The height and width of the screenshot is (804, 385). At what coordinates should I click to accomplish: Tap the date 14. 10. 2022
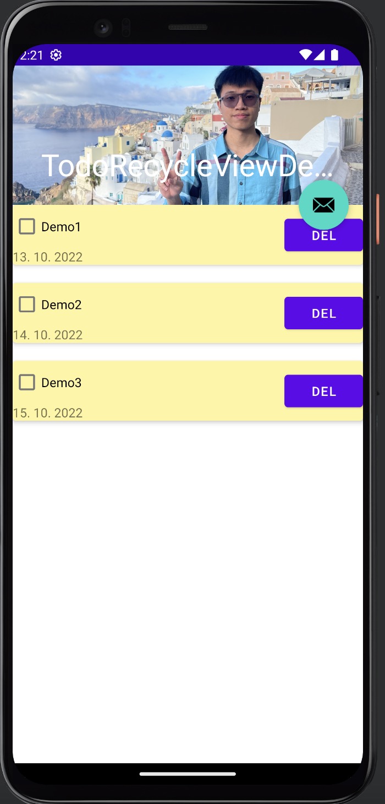click(48, 335)
